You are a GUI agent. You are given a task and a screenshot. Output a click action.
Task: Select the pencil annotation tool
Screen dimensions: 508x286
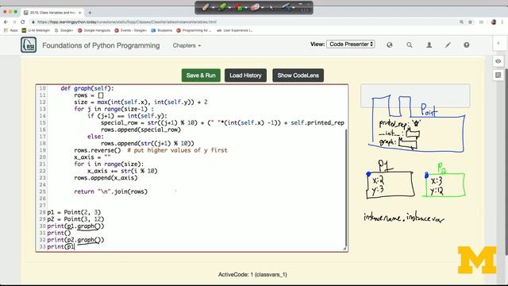coord(206,7)
